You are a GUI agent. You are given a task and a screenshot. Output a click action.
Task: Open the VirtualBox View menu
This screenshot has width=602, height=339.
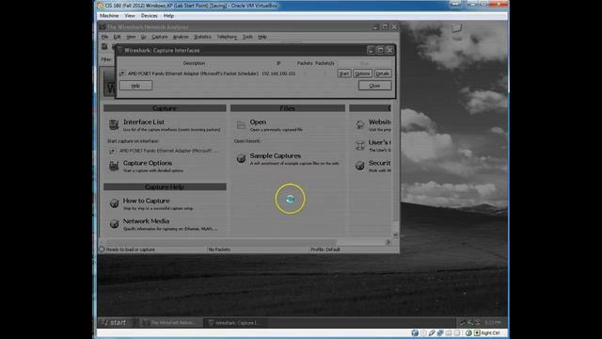tap(130, 16)
